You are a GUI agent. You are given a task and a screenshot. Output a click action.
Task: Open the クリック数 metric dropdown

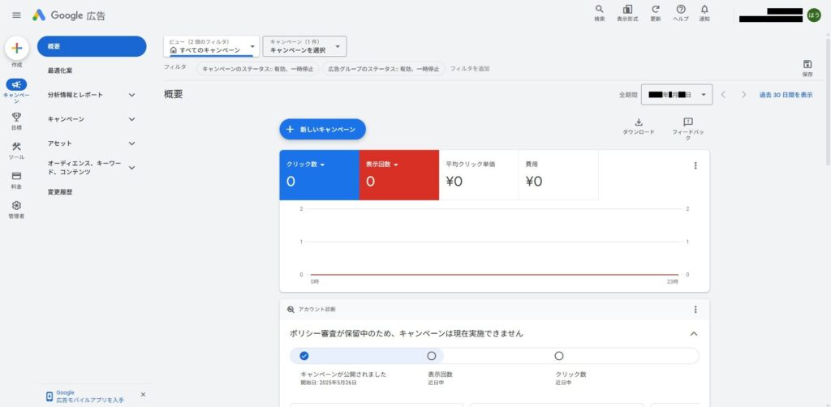(x=306, y=164)
